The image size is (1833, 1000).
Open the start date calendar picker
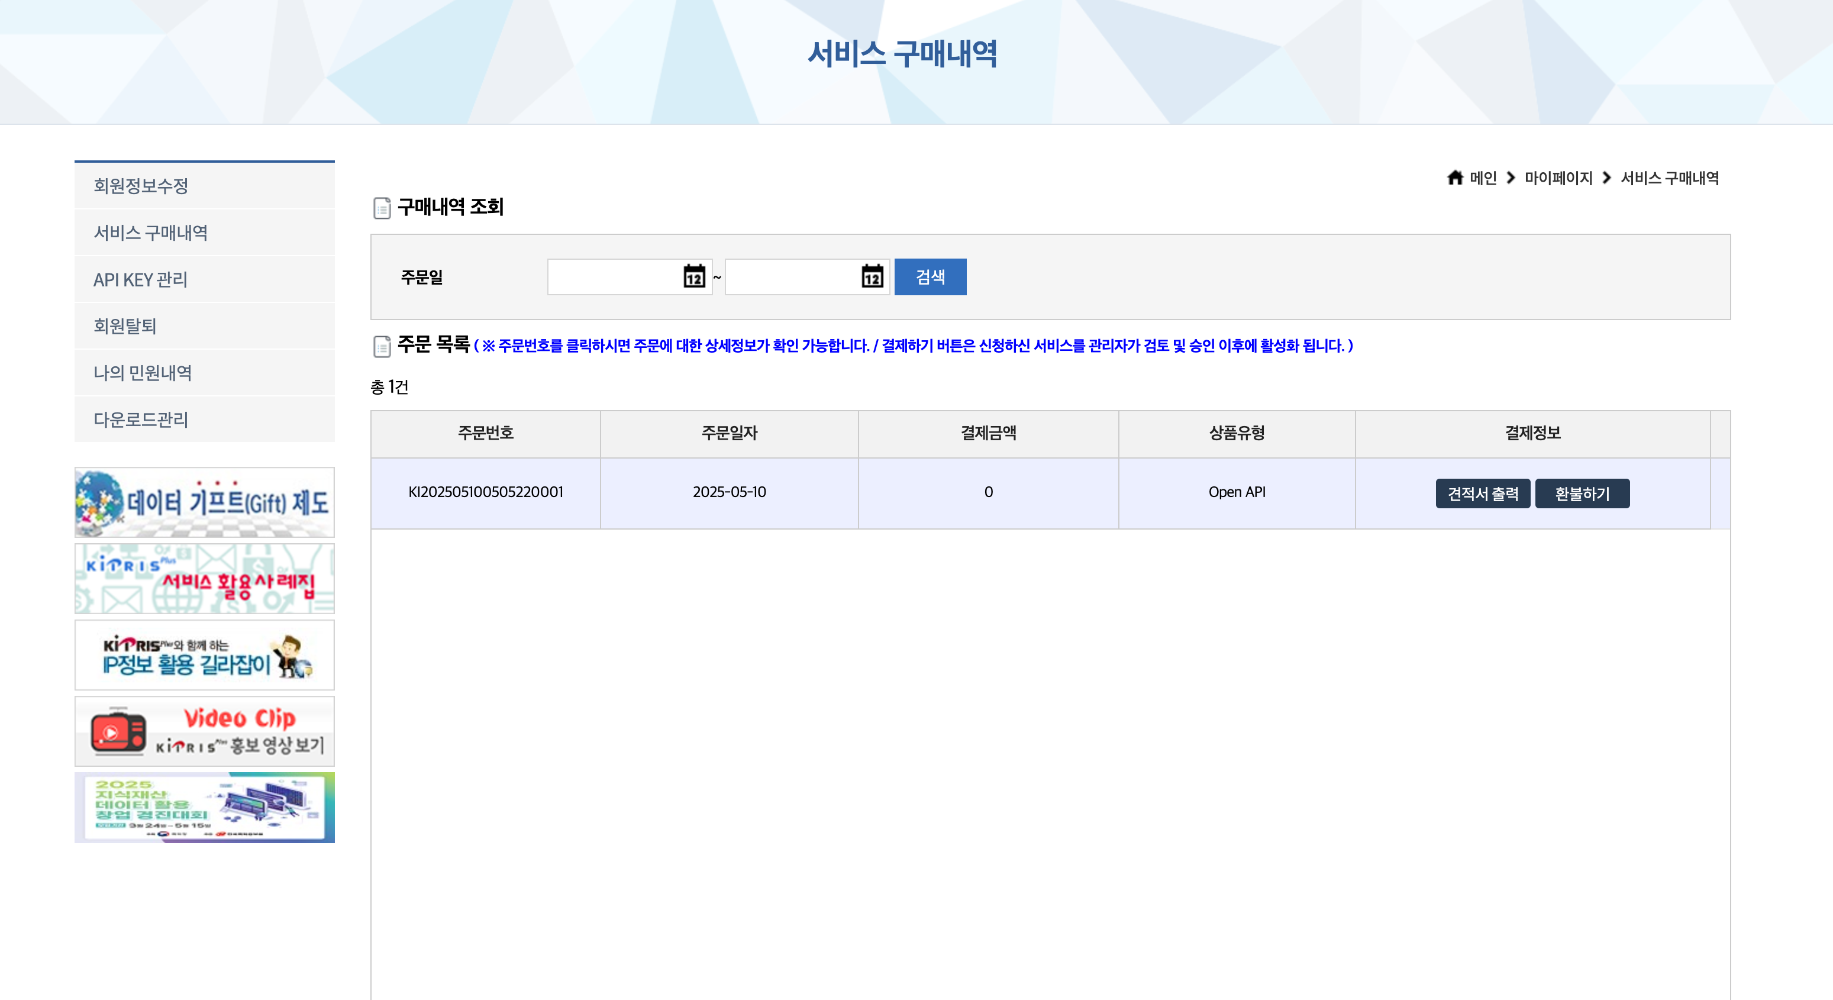[694, 276]
